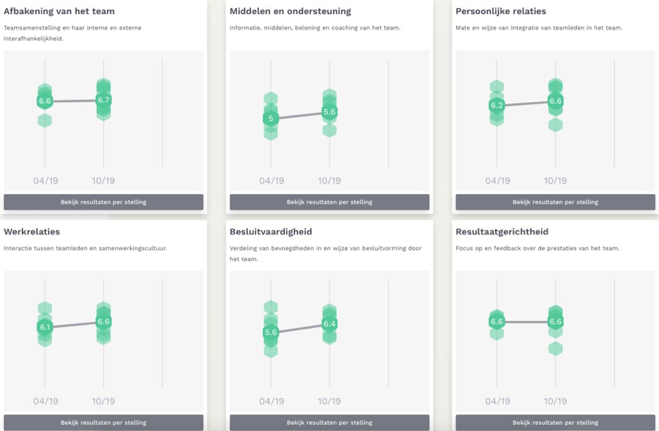Open 'Bekijk resultaten per stelling' under Werkrelaties
The image size is (659, 431).
point(104,422)
